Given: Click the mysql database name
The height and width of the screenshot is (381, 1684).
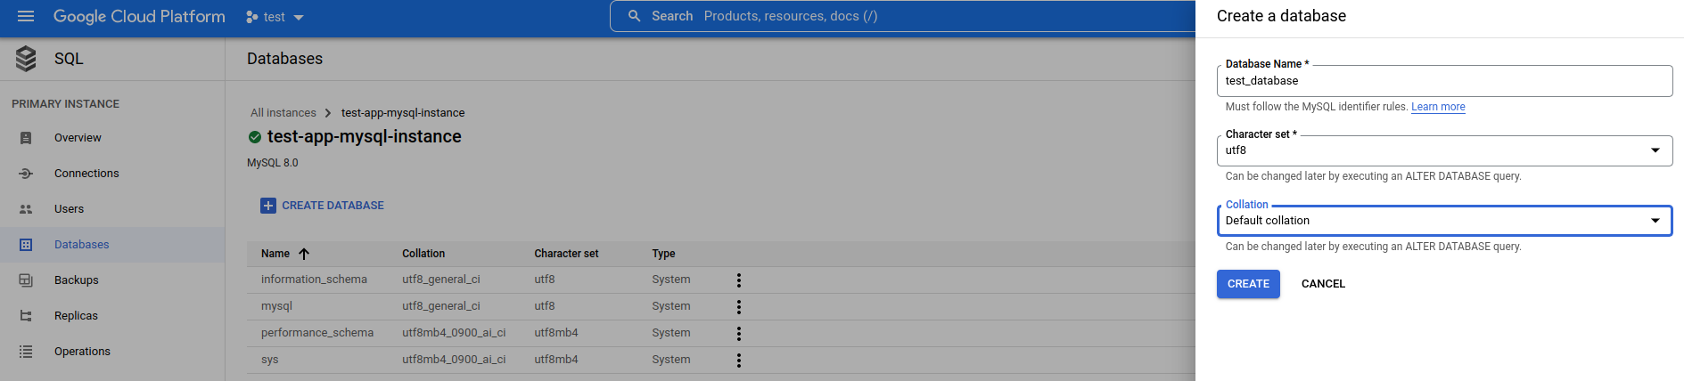Looking at the screenshot, I should pyautogui.click(x=276, y=306).
